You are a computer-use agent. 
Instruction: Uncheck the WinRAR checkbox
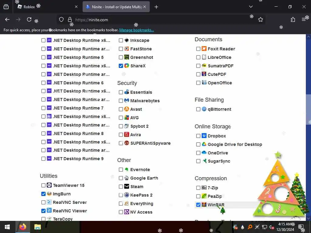[x=198, y=205]
